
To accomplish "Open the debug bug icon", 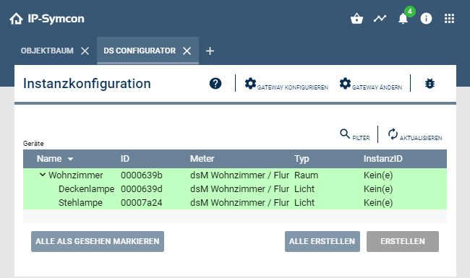I will tap(430, 84).
